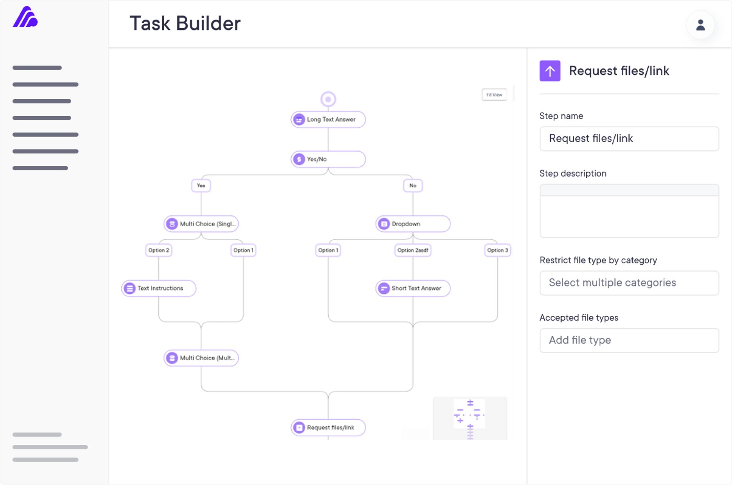Select the Short Text Answer node icon
Viewport: 732px width, 485px height.
(384, 288)
